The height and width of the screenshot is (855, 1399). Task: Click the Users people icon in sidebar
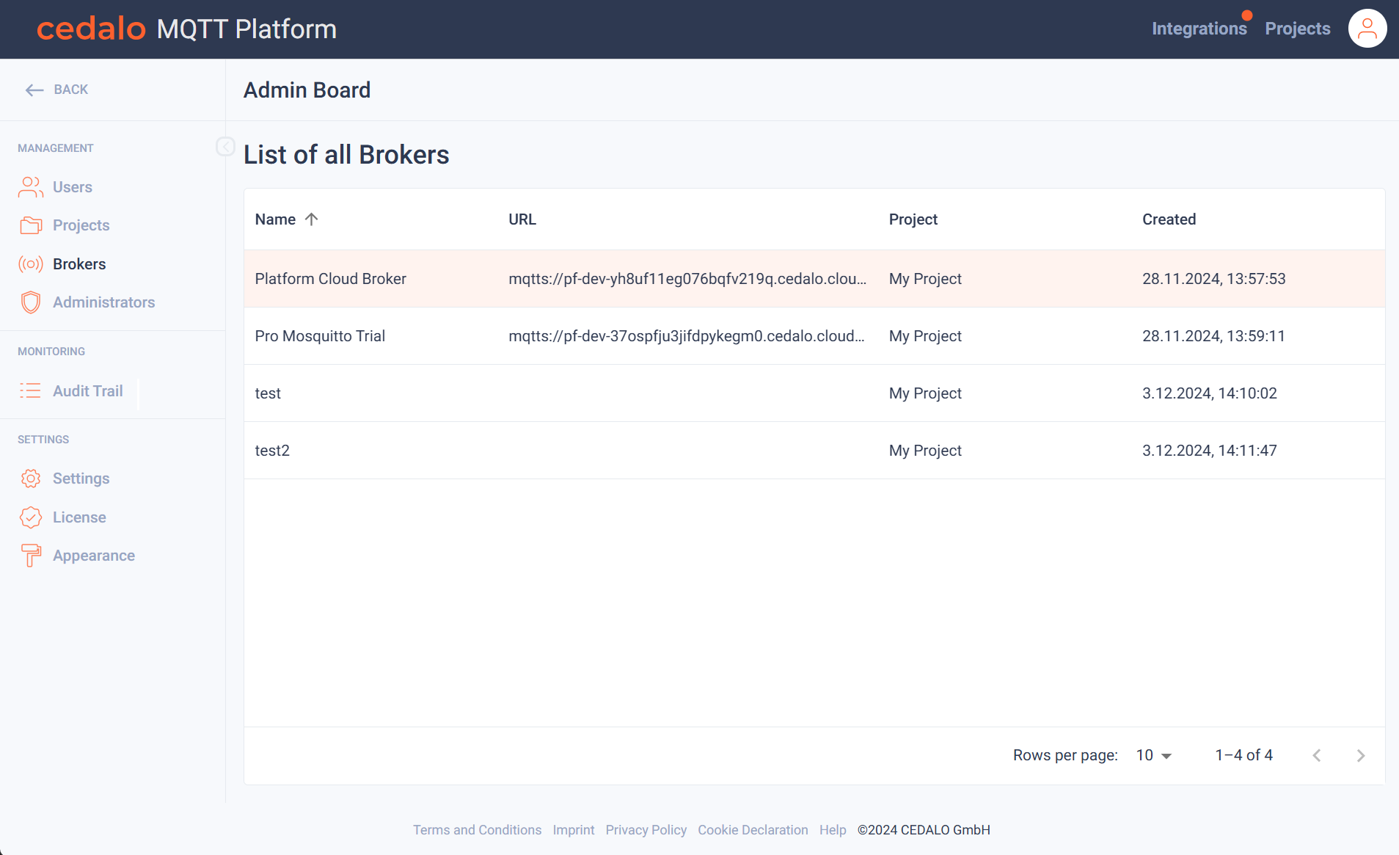coord(30,187)
